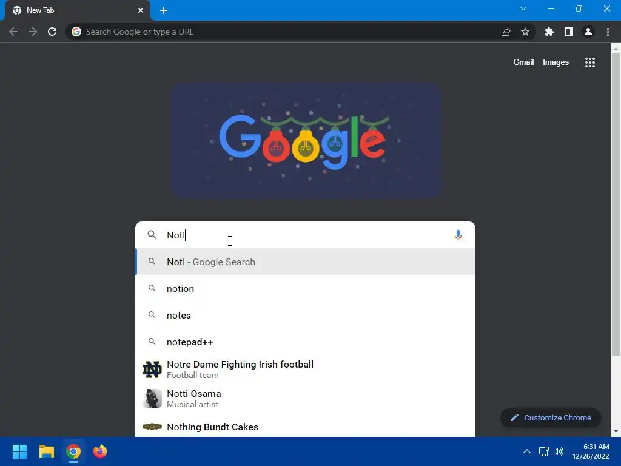Open the tab search chevron
621x466 pixels.
[x=523, y=8]
